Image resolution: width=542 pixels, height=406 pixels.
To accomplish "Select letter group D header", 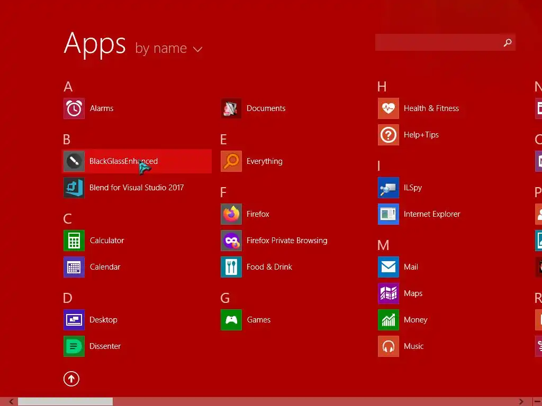I will [x=68, y=298].
